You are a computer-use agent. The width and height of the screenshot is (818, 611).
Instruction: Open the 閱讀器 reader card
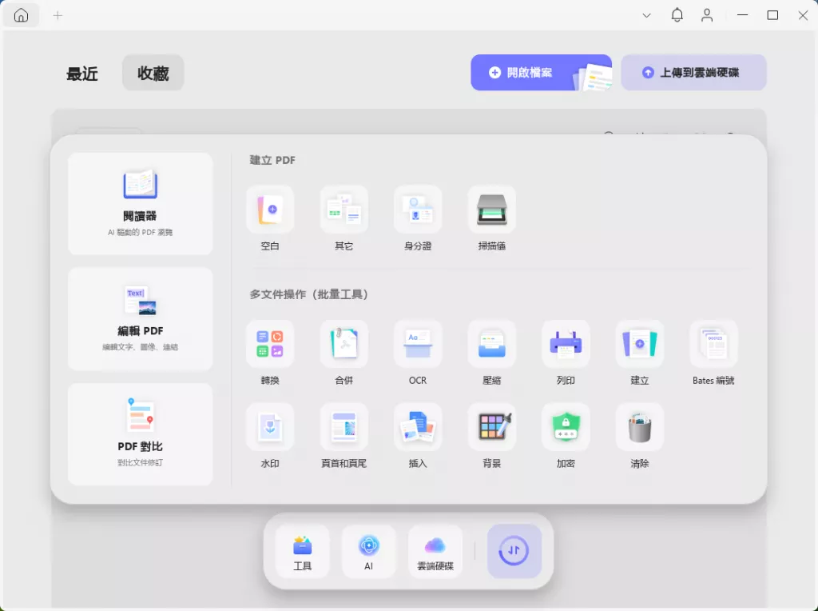pos(141,204)
